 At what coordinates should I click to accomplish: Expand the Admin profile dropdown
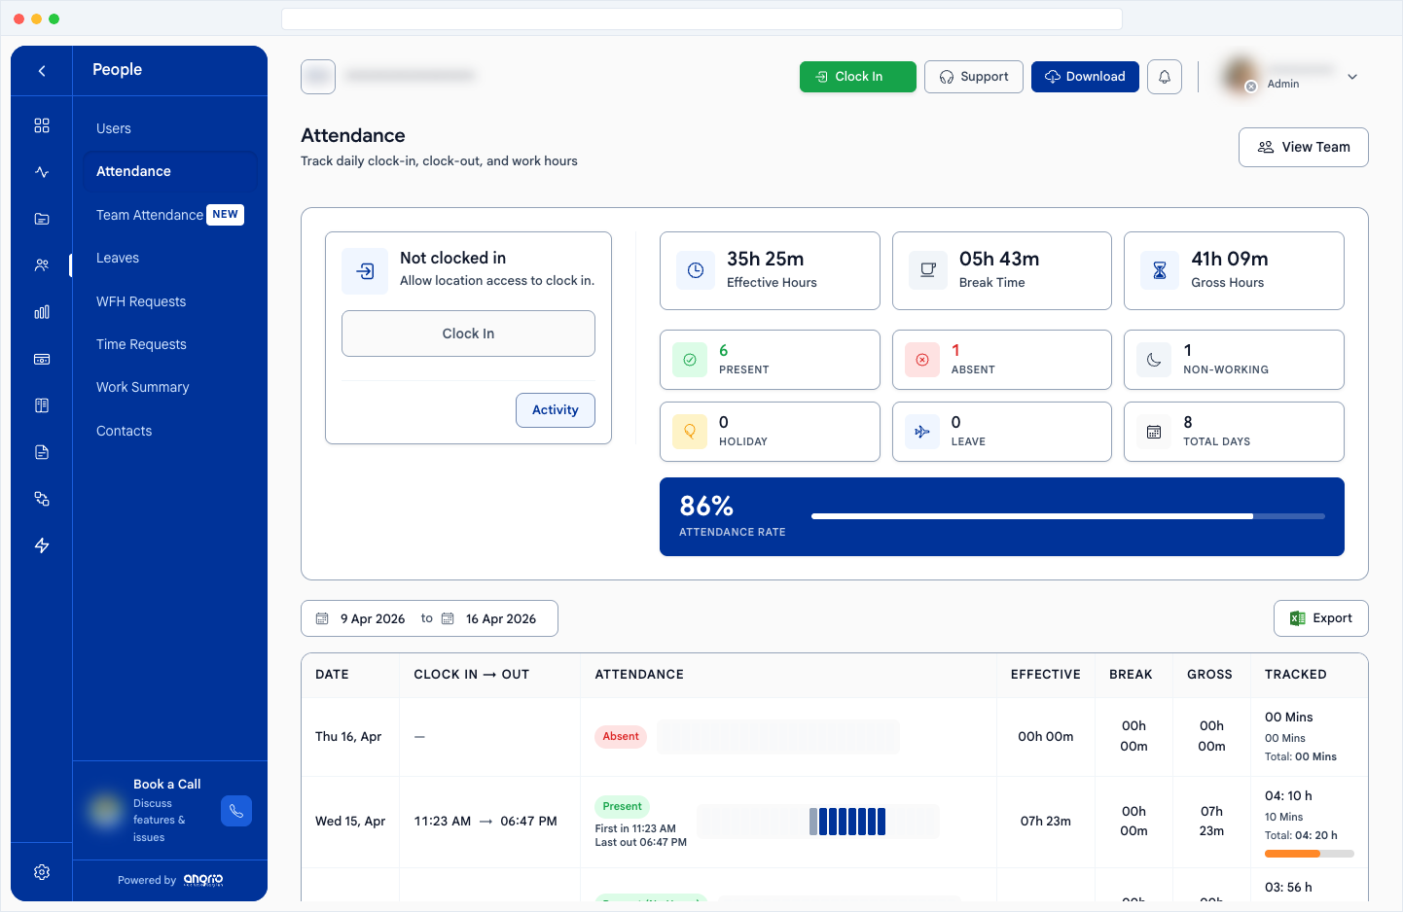pyautogui.click(x=1351, y=77)
